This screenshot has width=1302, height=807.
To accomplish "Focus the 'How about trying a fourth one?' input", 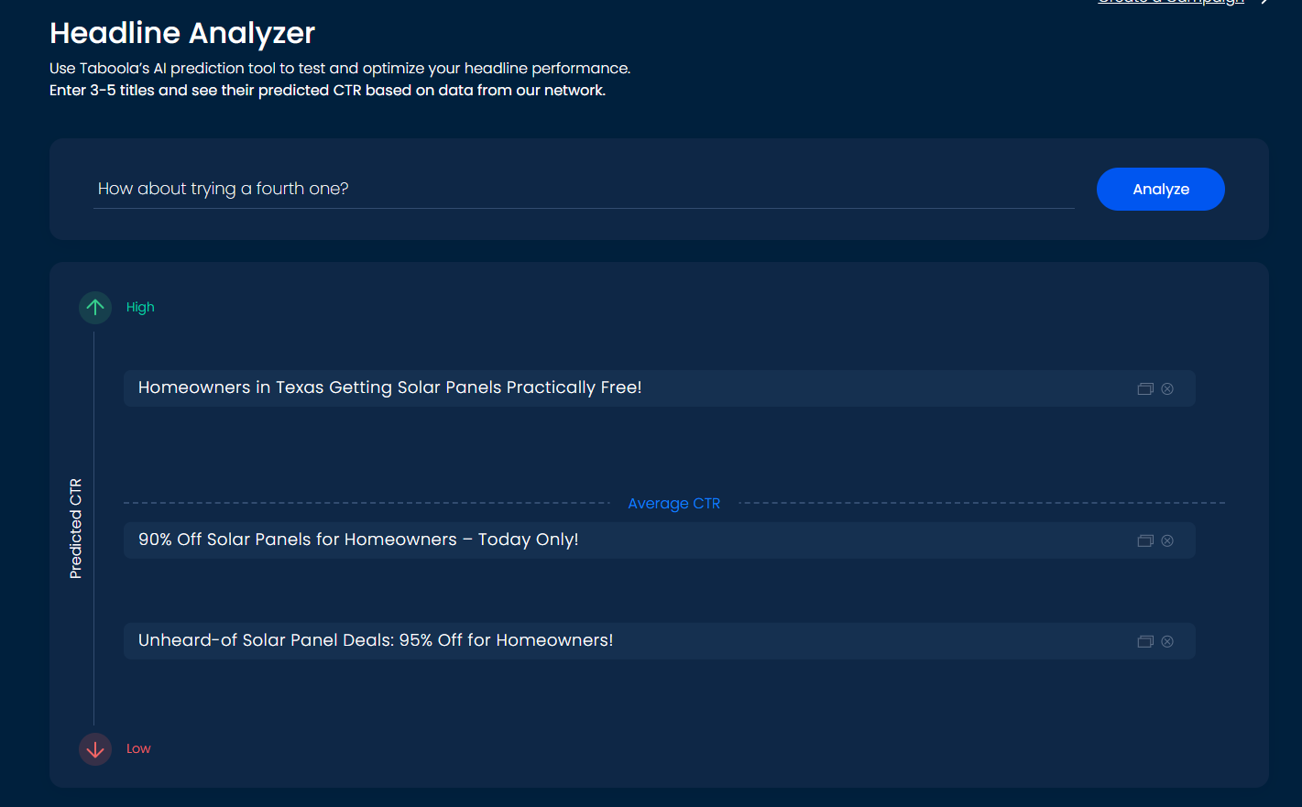I will pyautogui.click(x=584, y=189).
